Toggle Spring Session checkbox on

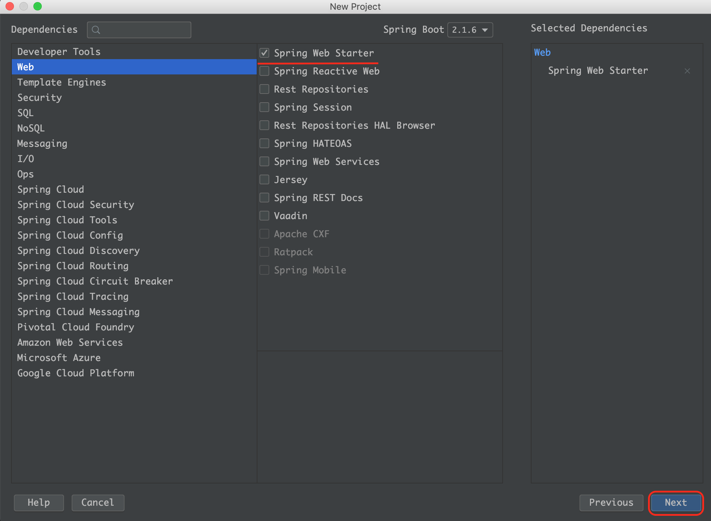click(x=265, y=107)
